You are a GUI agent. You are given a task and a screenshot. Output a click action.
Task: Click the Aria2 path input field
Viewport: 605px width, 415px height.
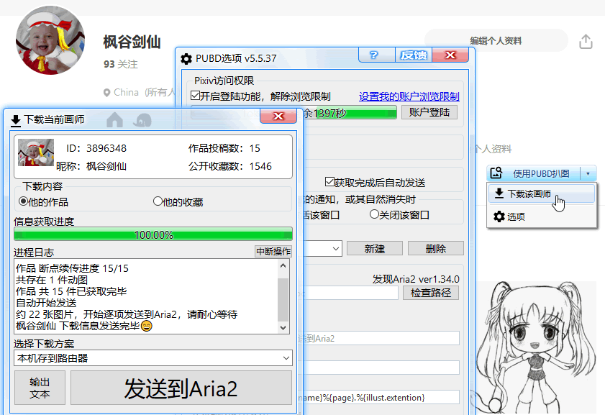point(350,293)
